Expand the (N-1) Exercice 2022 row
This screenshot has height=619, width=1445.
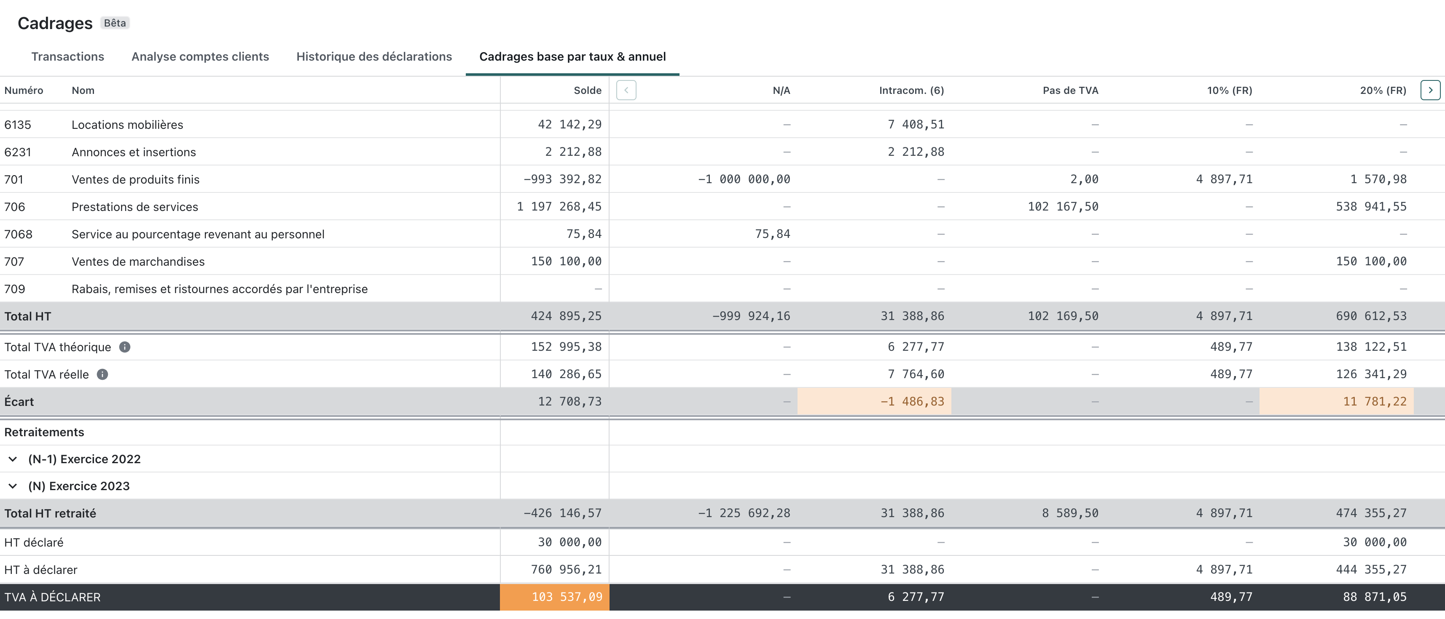click(12, 459)
